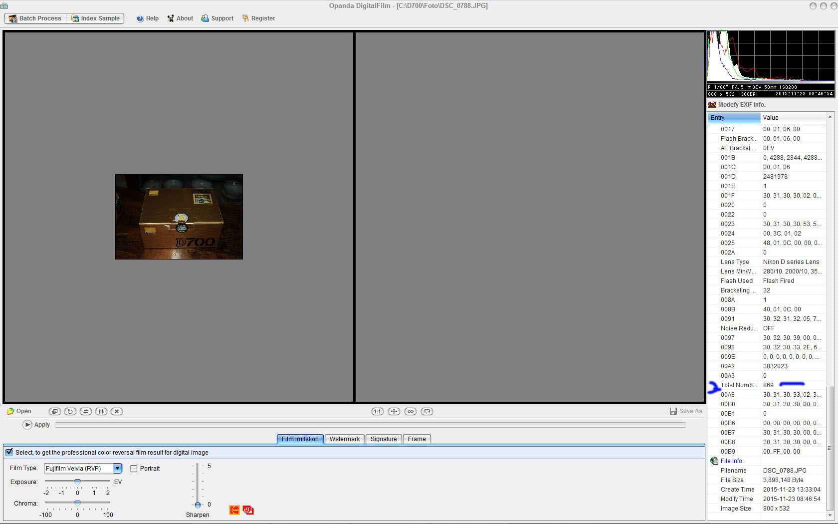Image resolution: width=838 pixels, height=524 pixels.
Task: Enable the Portrait checkbox
Action: [134, 468]
